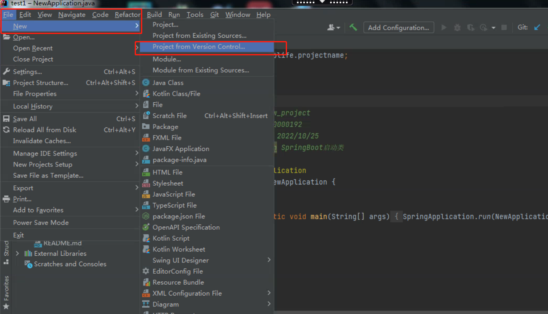The height and width of the screenshot is (314, 548).
Task: Select Project from Version Control
Action: [206, 47]
